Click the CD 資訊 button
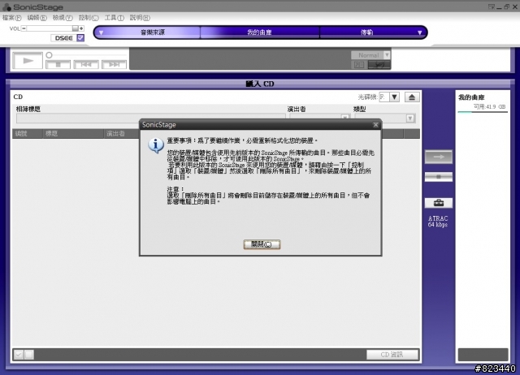The image size is (520, 375). [392, 355]
